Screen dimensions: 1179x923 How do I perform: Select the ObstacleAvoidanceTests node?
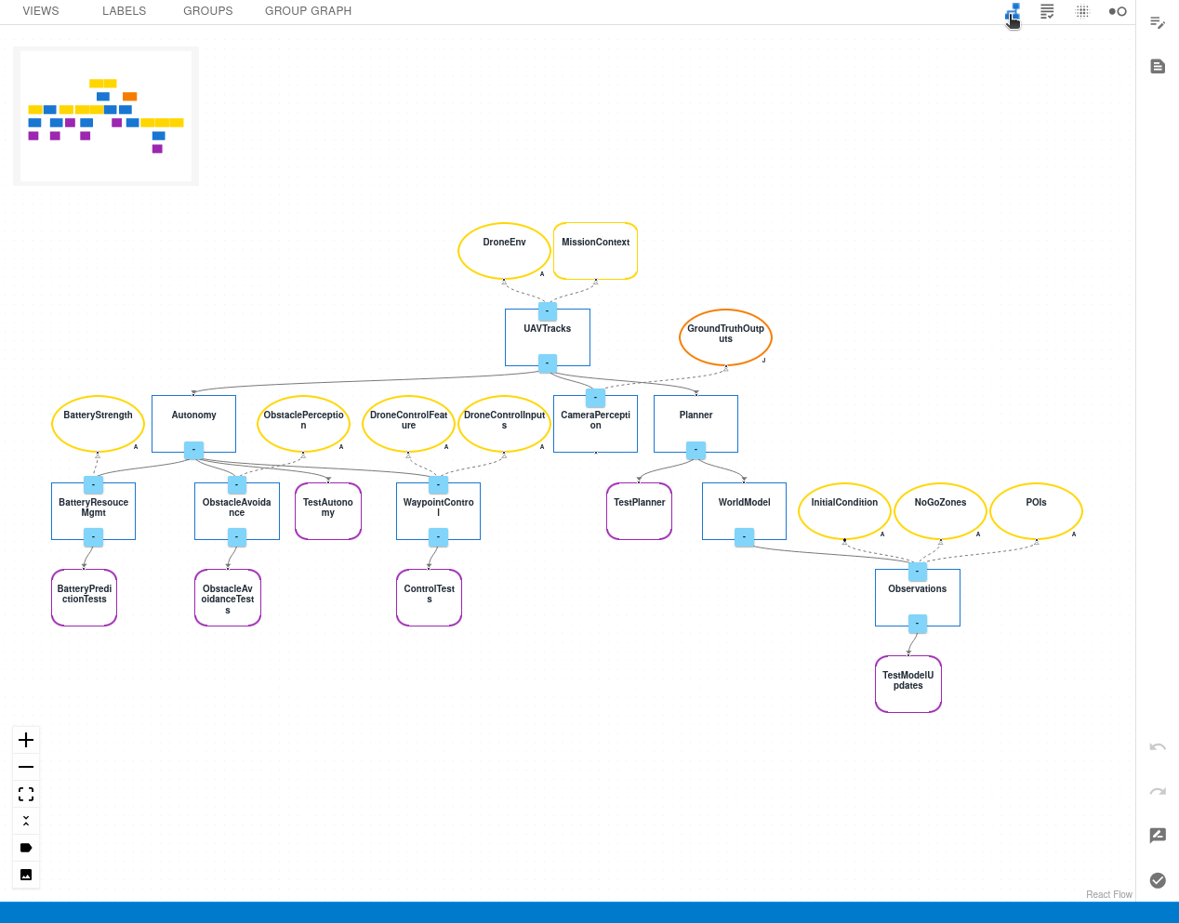[x=228, y=598]
